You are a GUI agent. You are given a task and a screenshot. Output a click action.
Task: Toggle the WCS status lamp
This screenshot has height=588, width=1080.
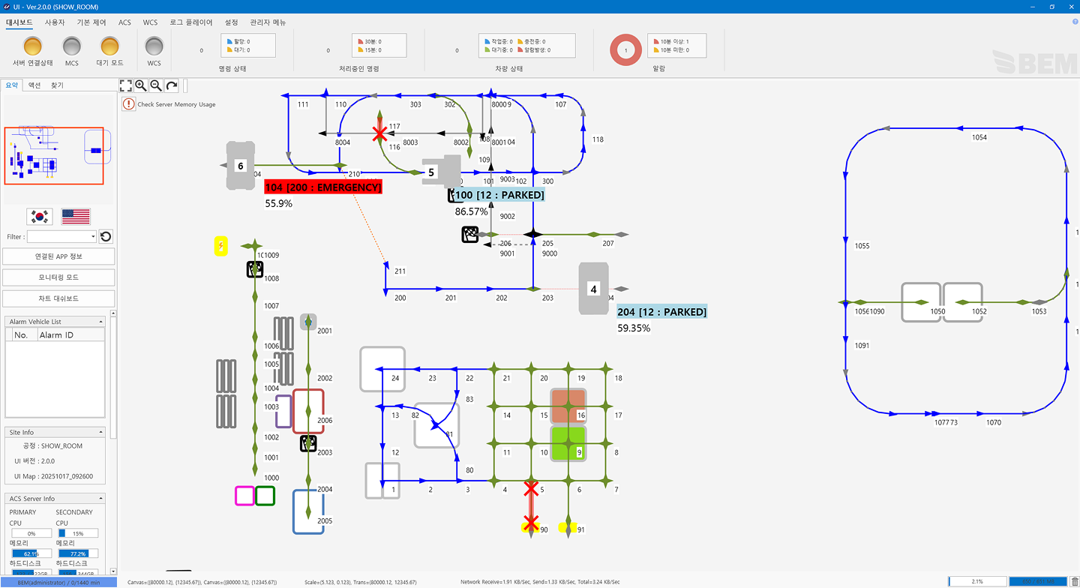(154, 47)
